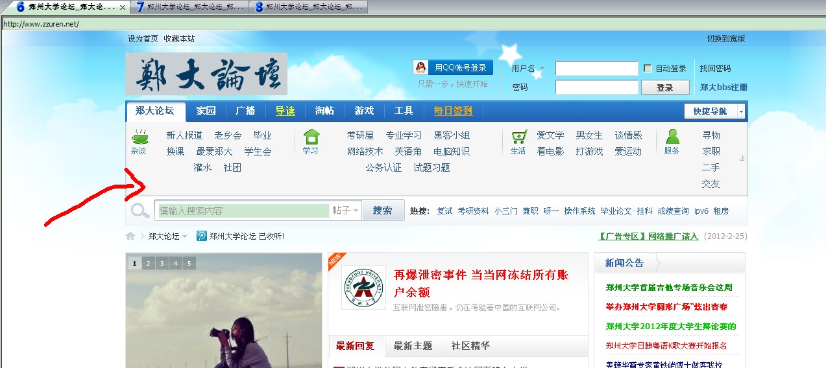
Task: Open the 导读 navigation tab
Action: pos(285,111)
